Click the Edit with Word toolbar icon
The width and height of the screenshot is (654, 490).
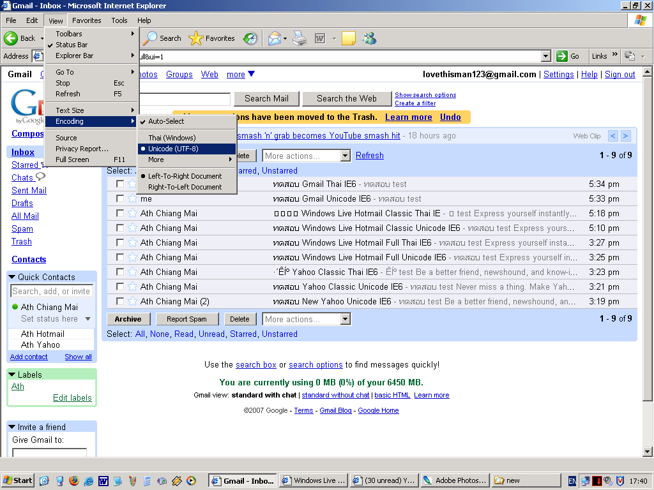pos(320,38)
